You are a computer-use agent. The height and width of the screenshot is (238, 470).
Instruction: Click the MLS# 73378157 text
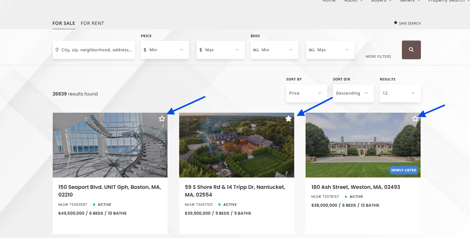(x=325, y=197)
